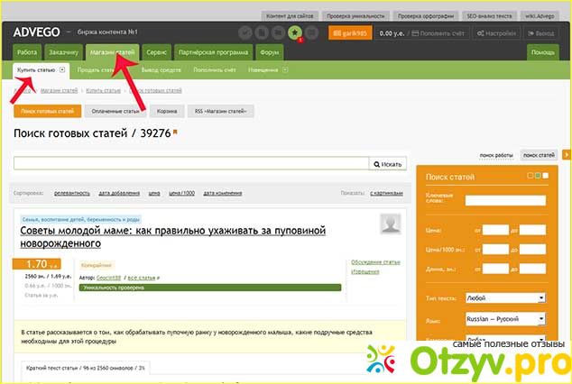572x384 pixels.
Task: Click the Искать search button
Action: tap(388, 164)
